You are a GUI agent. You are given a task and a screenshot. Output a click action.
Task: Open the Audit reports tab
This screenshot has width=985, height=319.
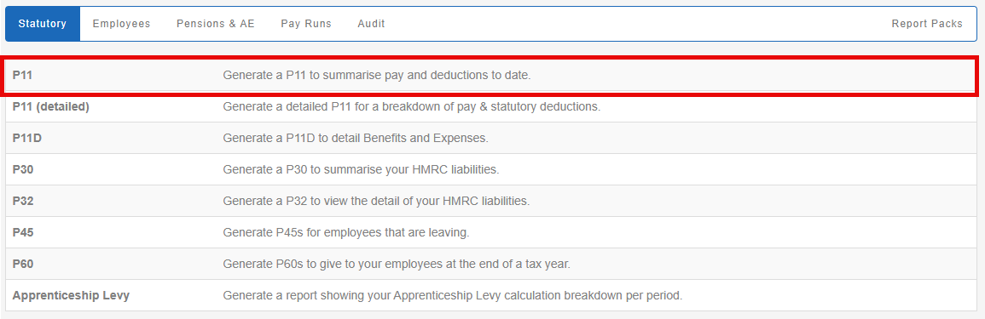[x=371, y=24]
